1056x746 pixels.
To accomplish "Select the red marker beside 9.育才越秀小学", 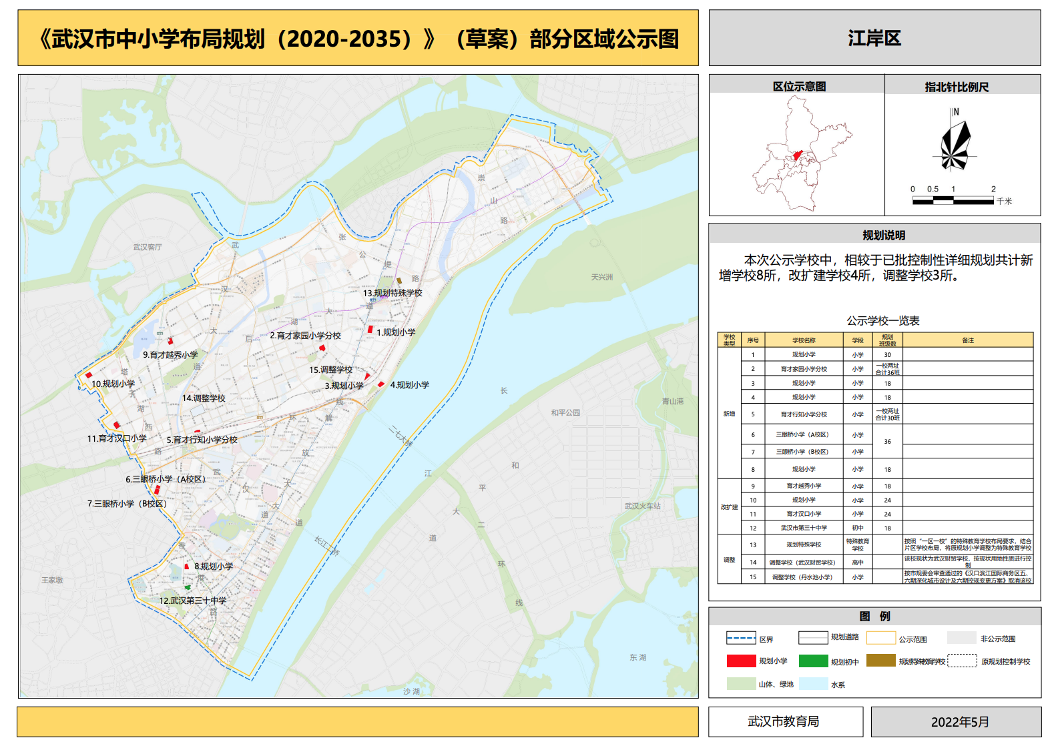I will tap(170, 341).
